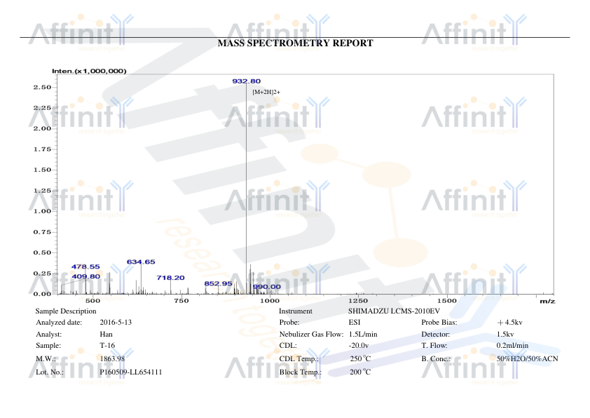Click the [M+2H]2+ annotation
The width and height of the screenshot is (590, 418).
click(266, 92)
